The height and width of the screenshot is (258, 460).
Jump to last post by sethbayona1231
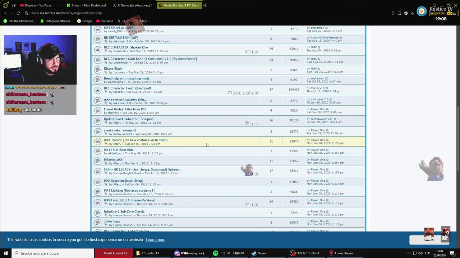pos(335,119)
